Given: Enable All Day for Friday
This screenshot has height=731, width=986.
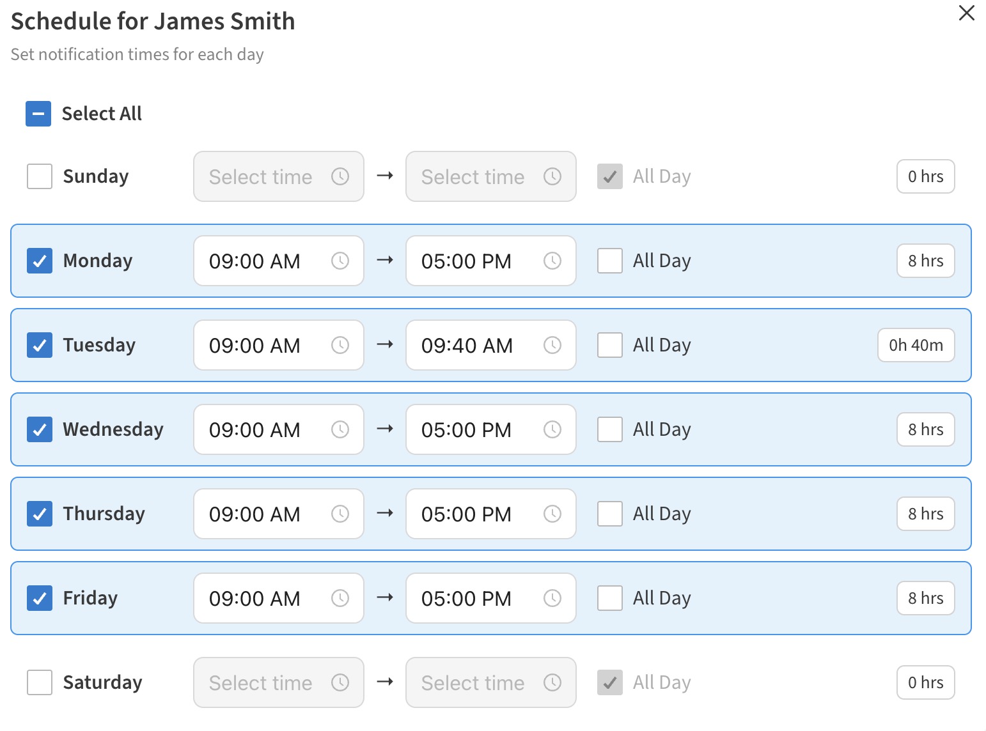Looking at the screenshot, I should tap(609, 598).
